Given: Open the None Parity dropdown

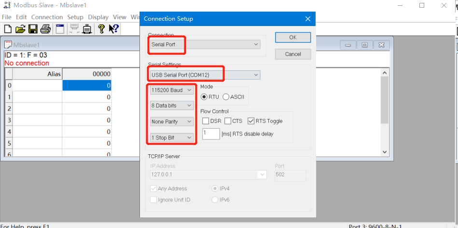Looking at the screenshot, I should (x=172, y=122).
